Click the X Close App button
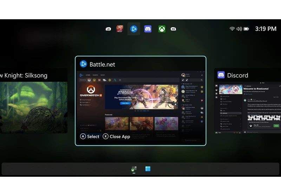Image resolution: width=281 pixels, height=196 pixels. click(x=117, y=136)
